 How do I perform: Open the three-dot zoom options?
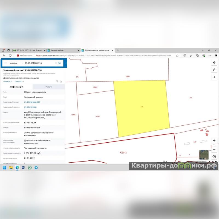coord(214,145)
